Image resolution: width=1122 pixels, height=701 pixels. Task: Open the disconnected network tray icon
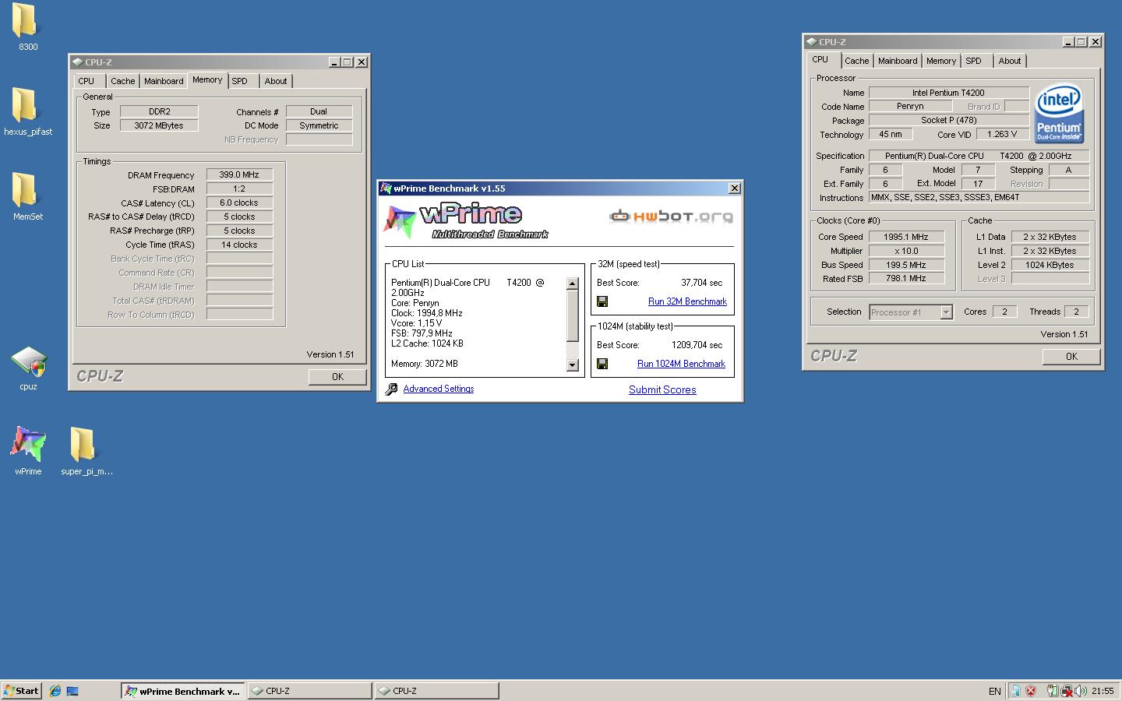point(1067,691)
